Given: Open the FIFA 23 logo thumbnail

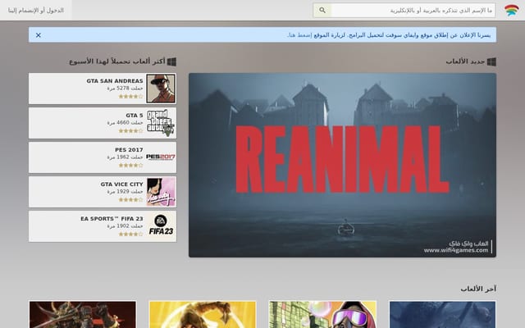Looking at the screenshot, I should (x=161, y=226).
